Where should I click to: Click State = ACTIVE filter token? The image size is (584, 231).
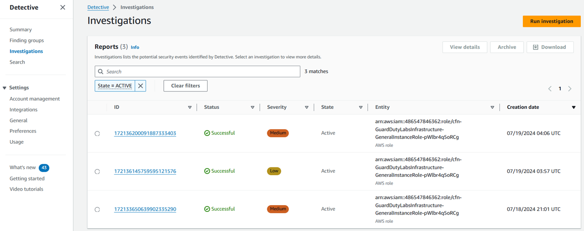tap(115, 85)
